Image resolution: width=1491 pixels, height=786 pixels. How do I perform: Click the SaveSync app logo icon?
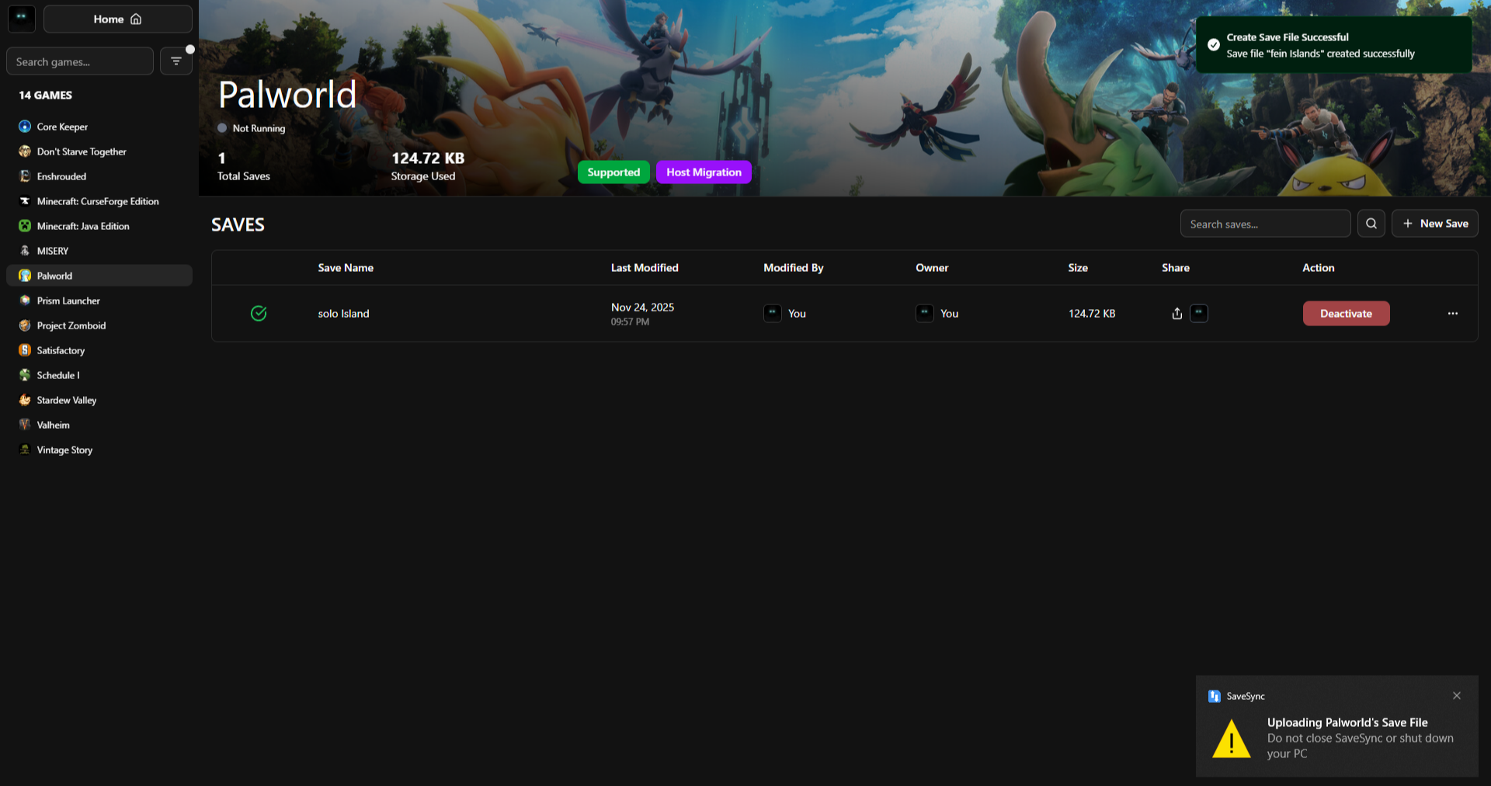tap(22, 19)
